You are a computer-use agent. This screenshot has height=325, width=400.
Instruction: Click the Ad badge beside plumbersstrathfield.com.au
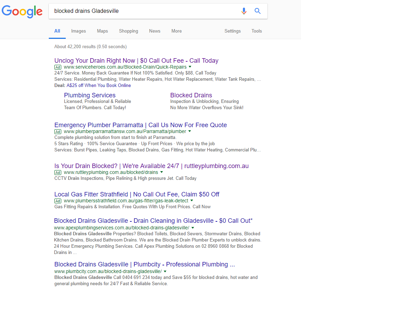coord(58,201)
